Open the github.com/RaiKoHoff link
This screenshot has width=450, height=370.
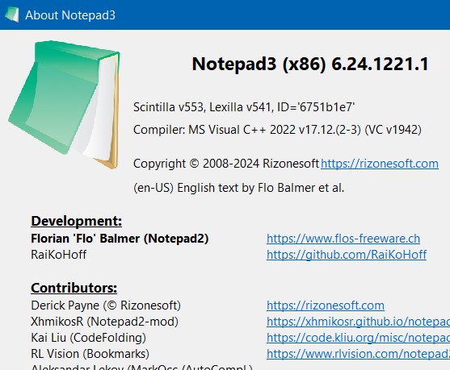pyautogui.click(x=347, y=255)
